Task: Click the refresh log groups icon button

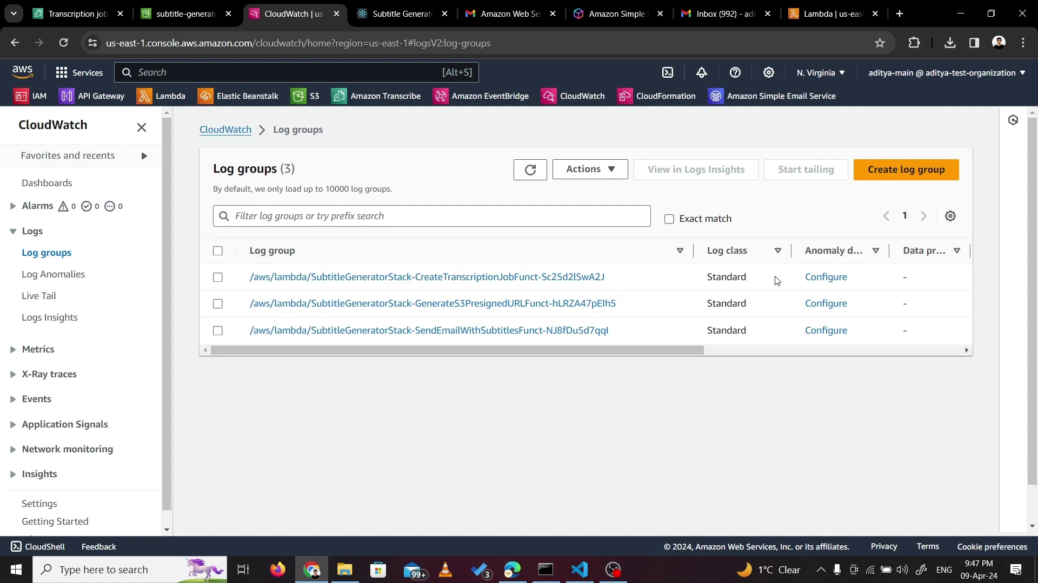Action: (x=530, y=170)
